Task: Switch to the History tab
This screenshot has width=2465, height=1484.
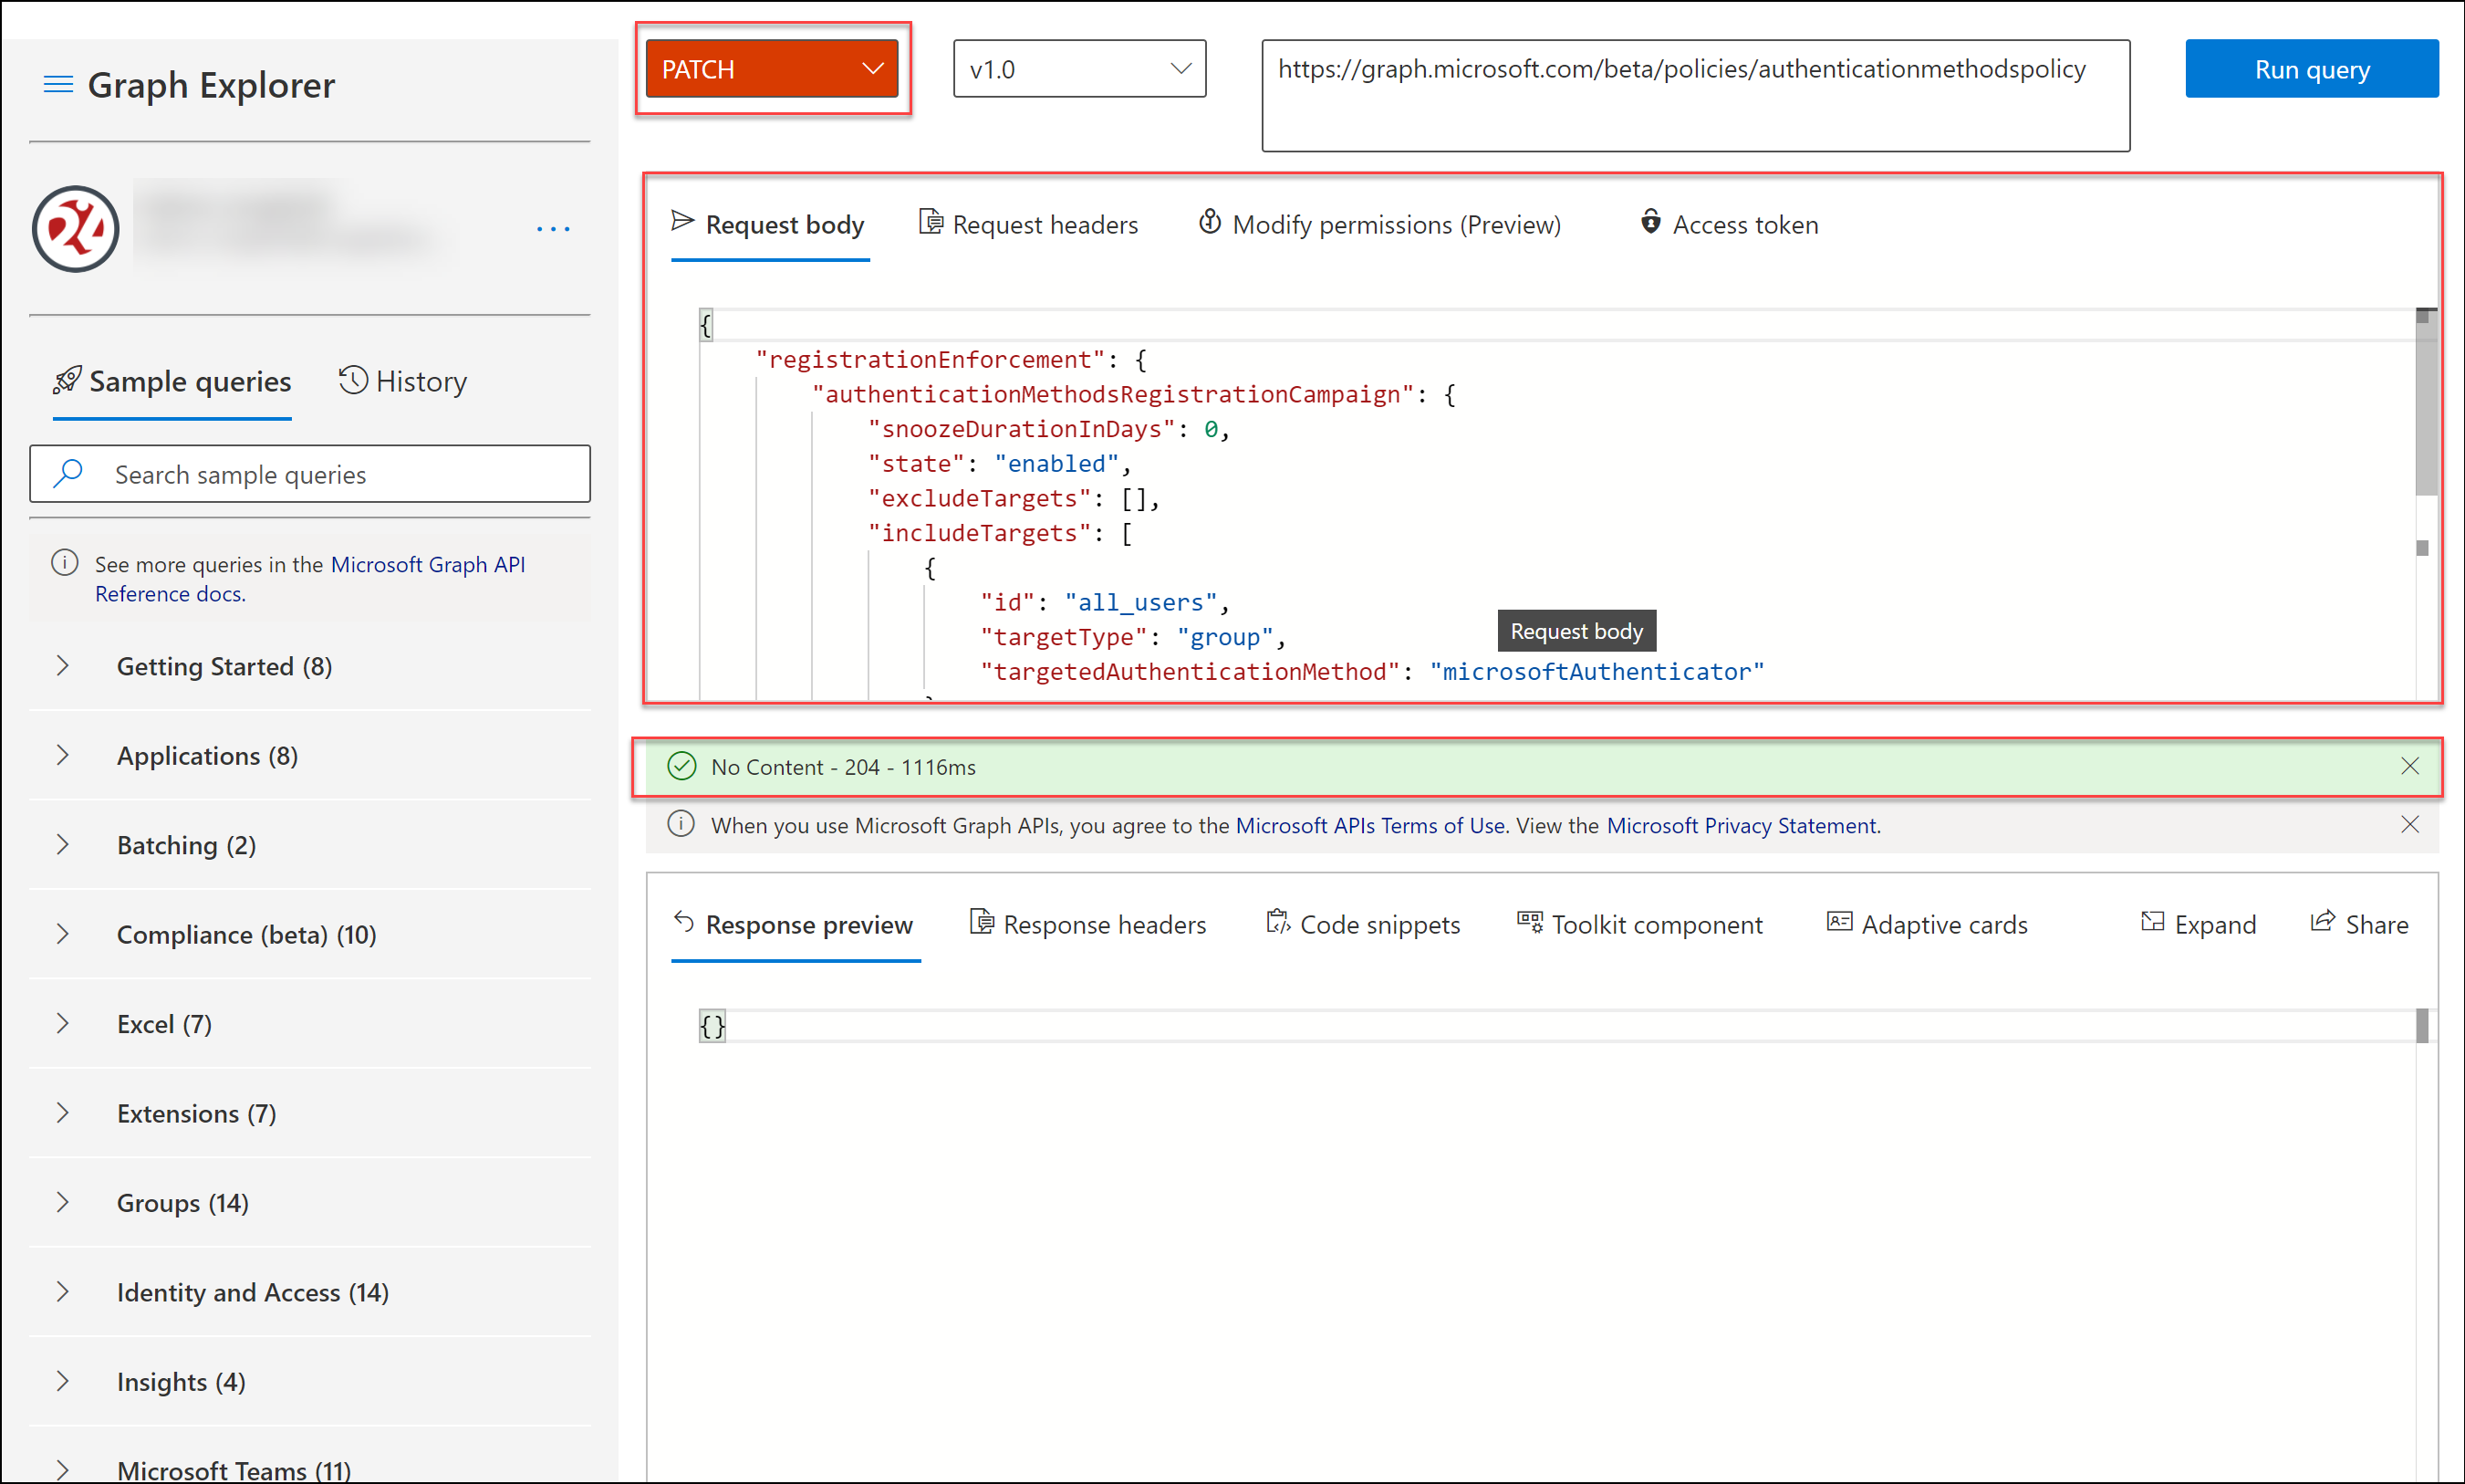Action: (x=403, y=382)
